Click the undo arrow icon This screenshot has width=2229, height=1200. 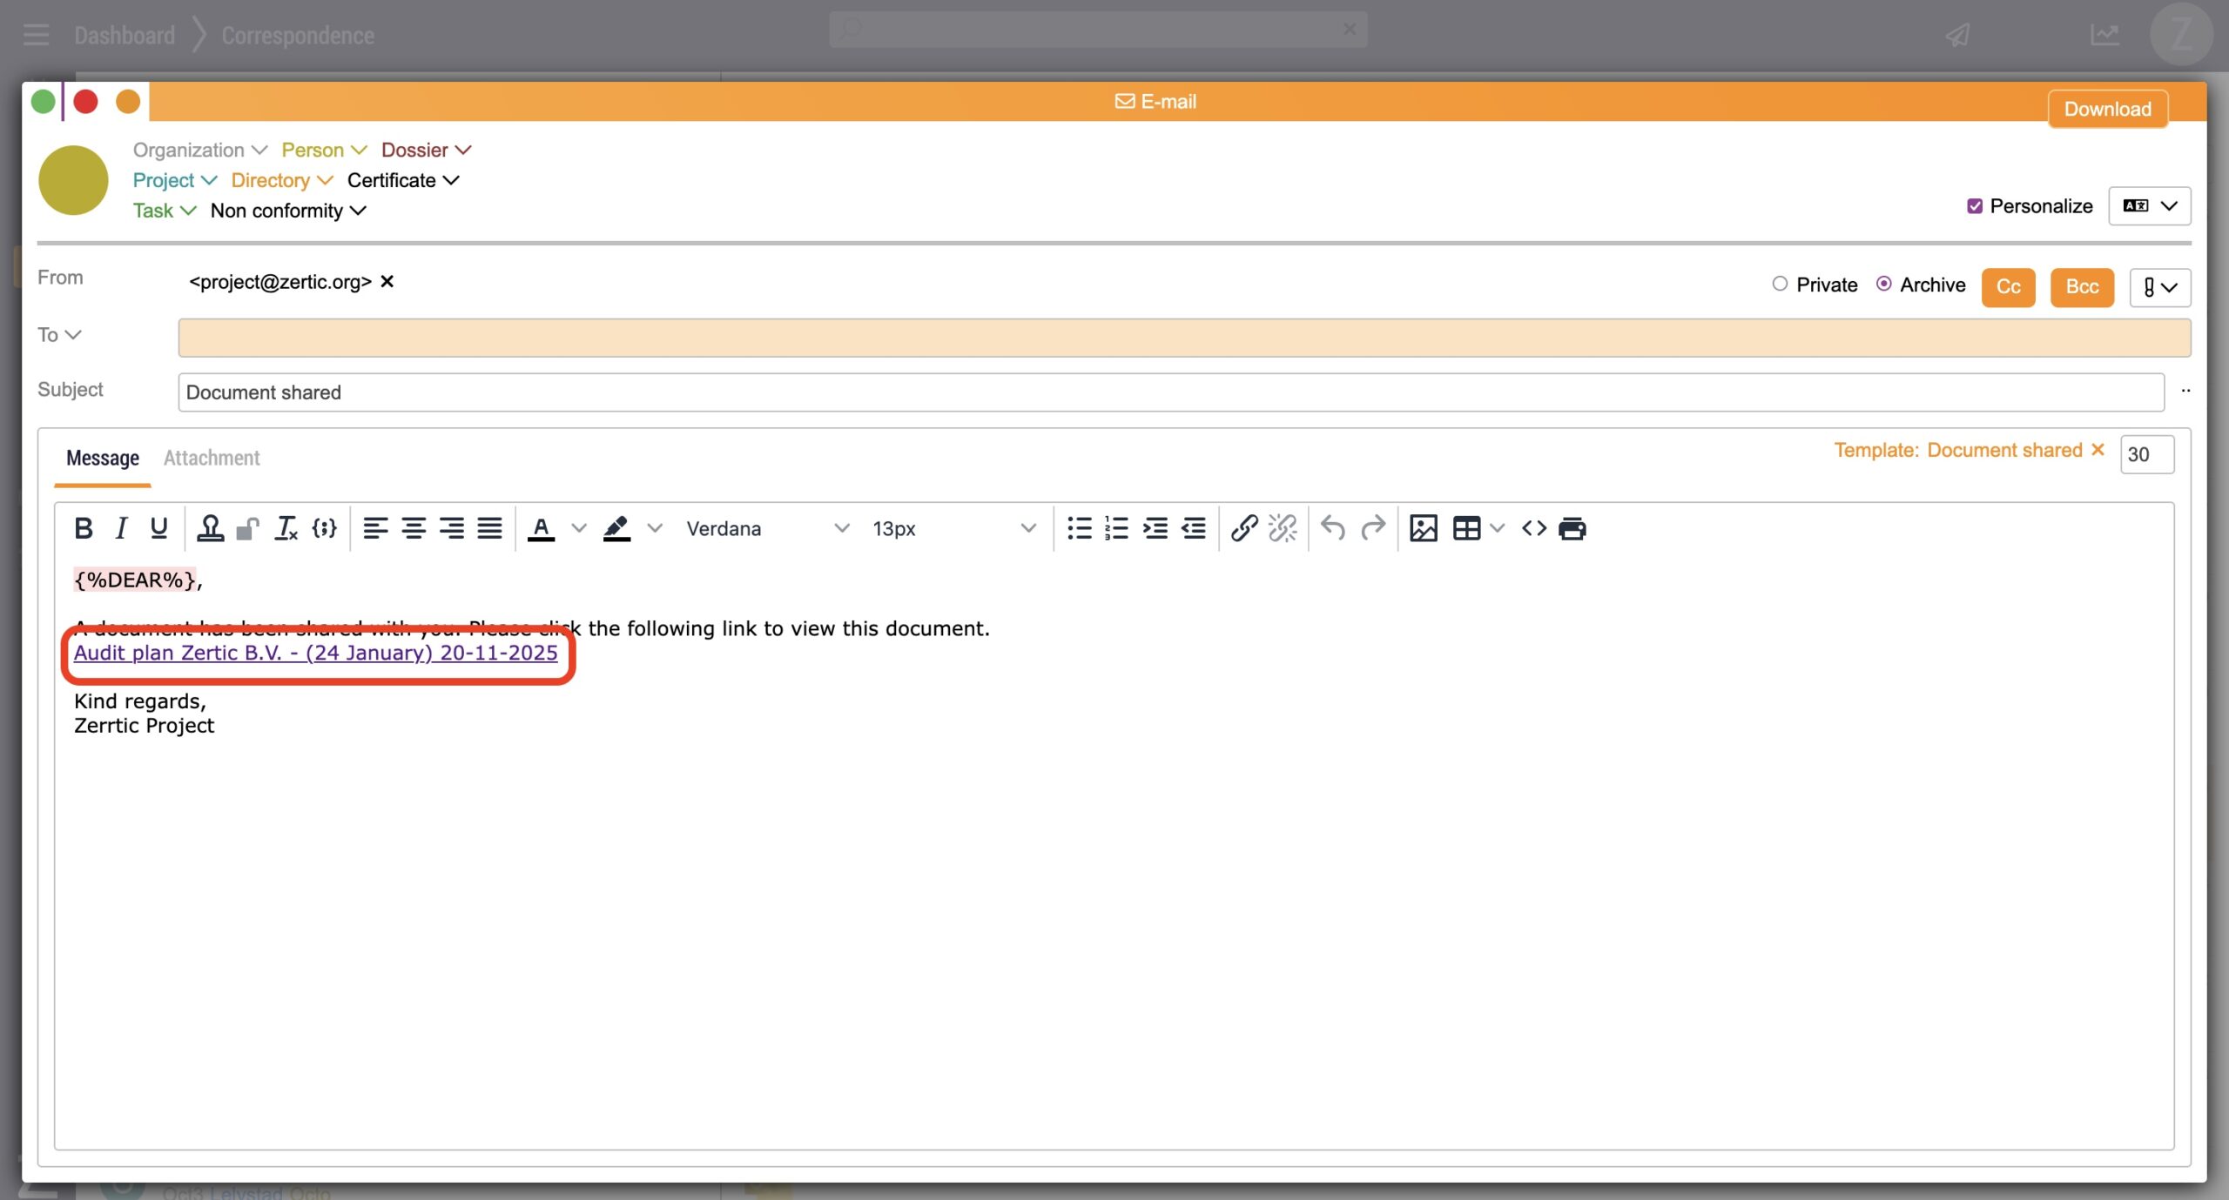point(1332,528)
